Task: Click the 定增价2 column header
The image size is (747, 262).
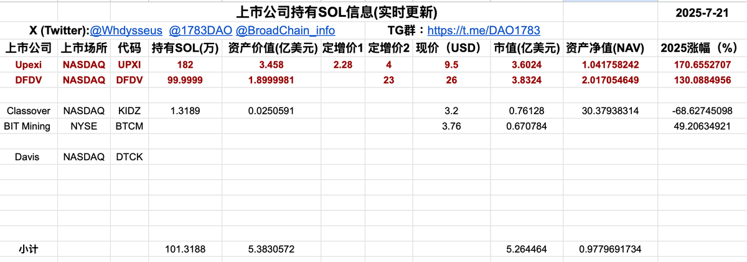Action: 388,48
